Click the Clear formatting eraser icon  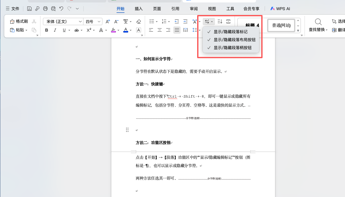point(139,21)
